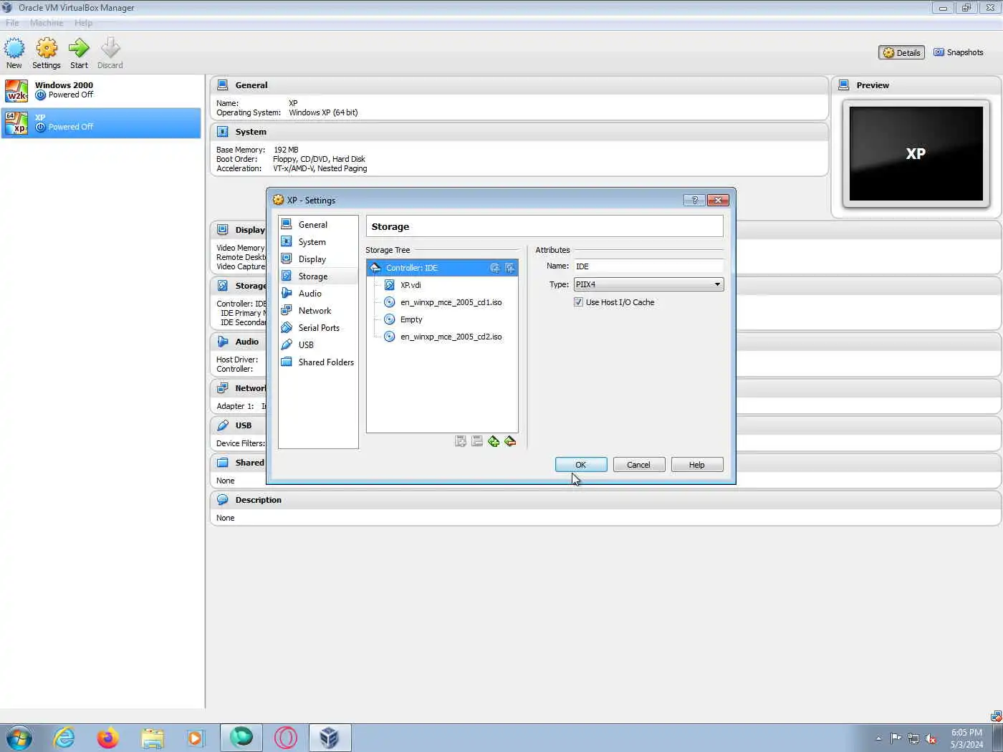The image size is (1003, 752).
Task: Select General in the settings category list
Action: tap(318, 225)
